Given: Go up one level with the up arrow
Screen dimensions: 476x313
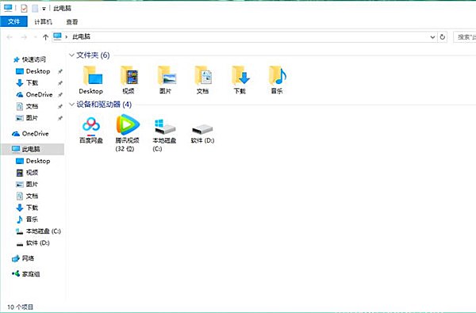Looking at the screenshot, I should (45, 37).
